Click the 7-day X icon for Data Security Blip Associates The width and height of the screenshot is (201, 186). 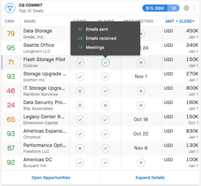pyautogui.click(x=80, y=105)
